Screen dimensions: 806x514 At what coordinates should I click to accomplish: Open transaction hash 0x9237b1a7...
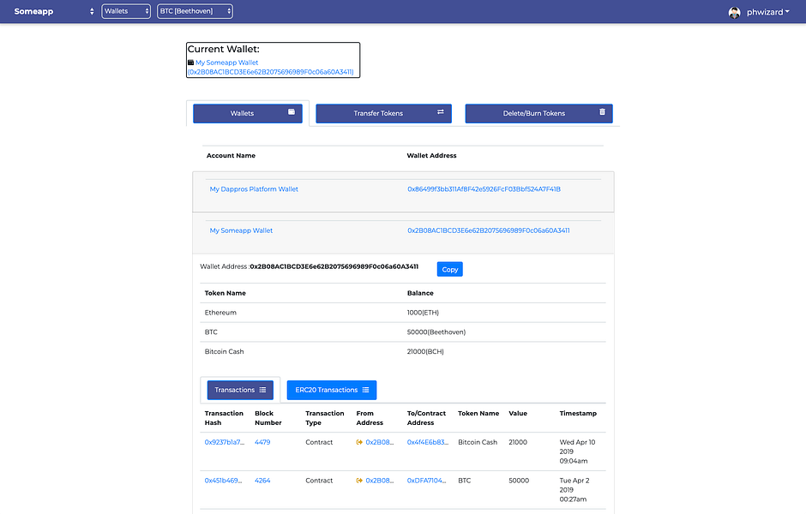pyautogui.click(x=225, y=442)
